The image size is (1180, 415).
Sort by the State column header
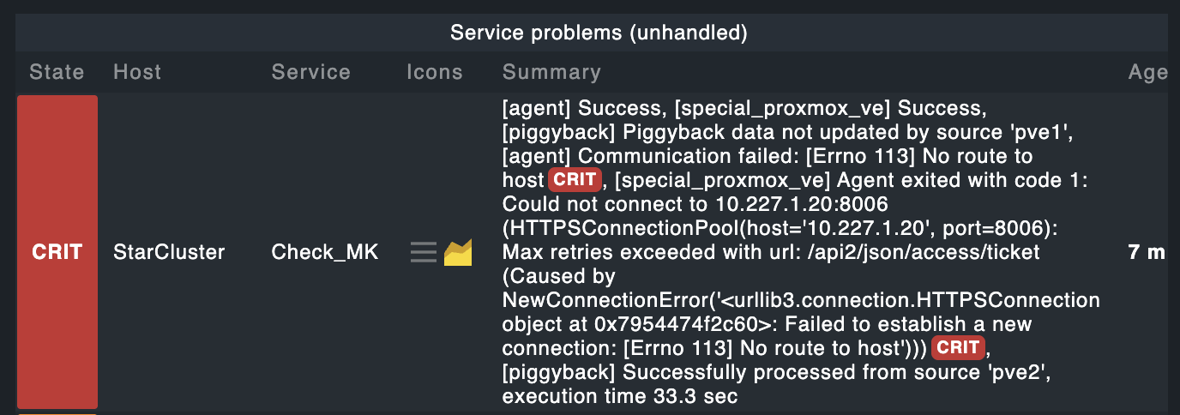pos(57,72)
